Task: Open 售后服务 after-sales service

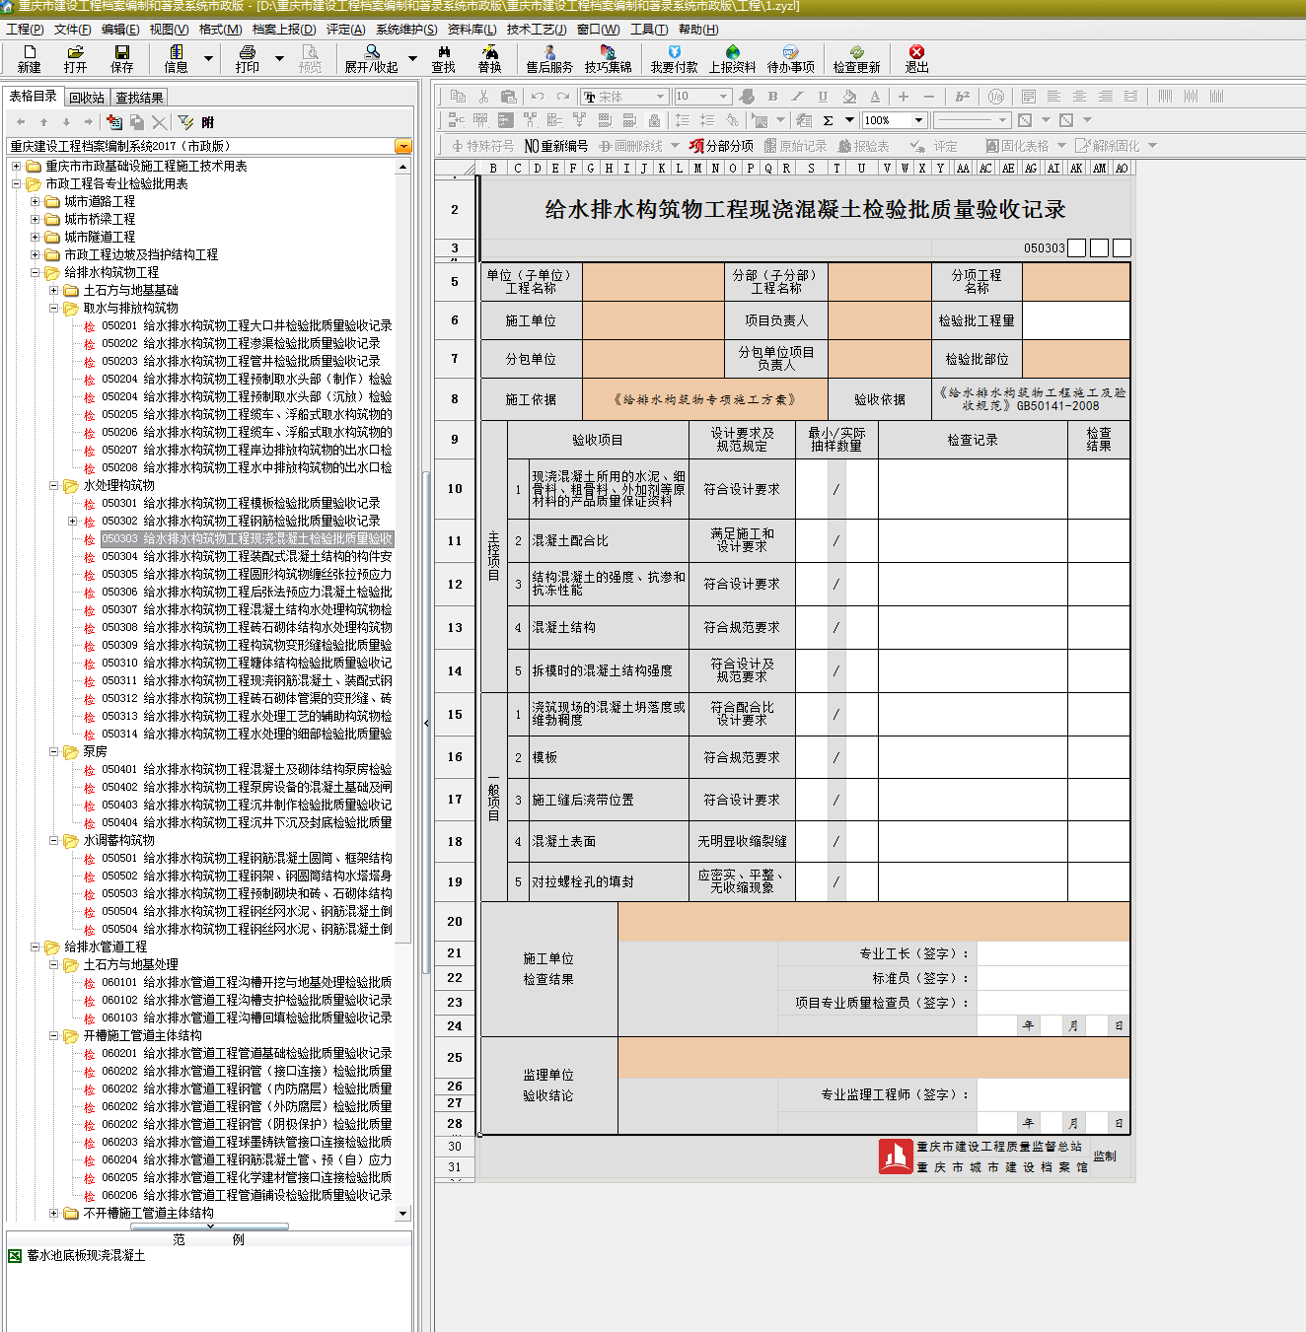Action: tap(549, 58)
